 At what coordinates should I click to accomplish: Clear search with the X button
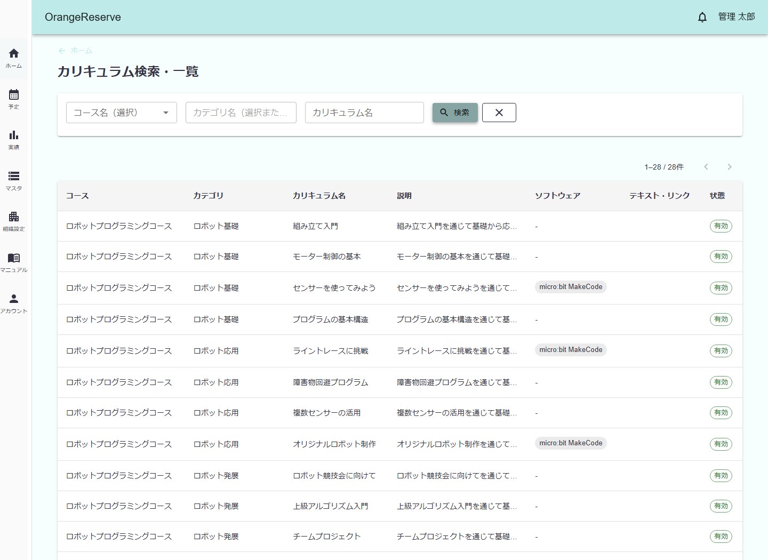pyautogui.click(x=499, y=113)
